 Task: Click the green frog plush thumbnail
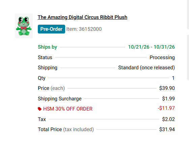point(24,26)
